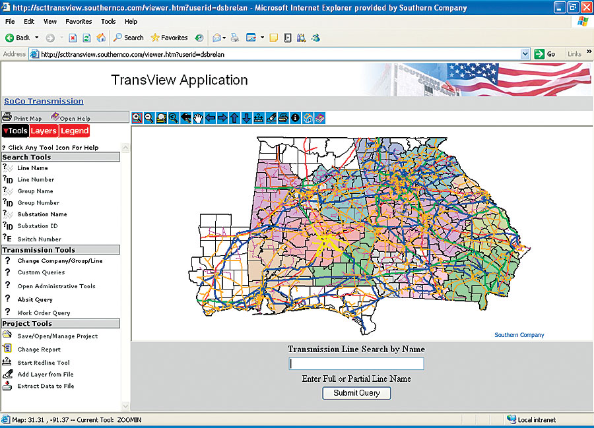Click the Messenger icon in browser toolbar

click(x=315, y=38)
